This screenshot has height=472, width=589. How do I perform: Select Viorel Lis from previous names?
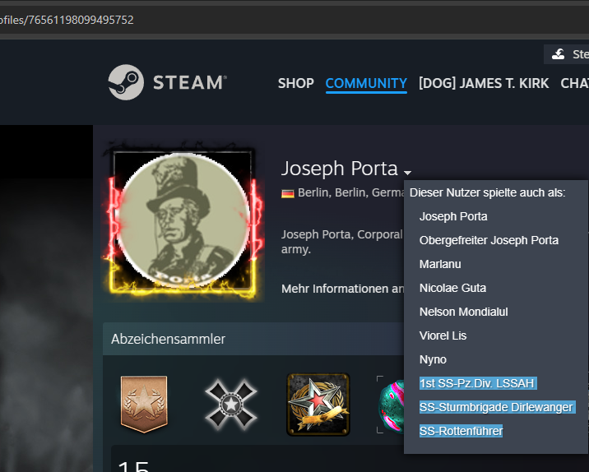[x=441, y=335]
